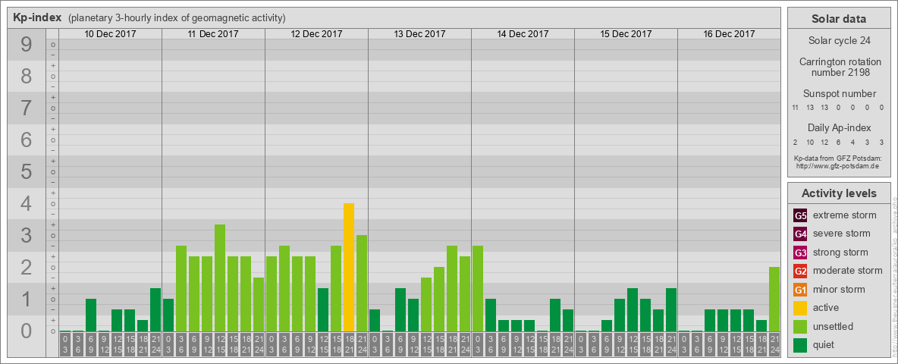Click Ap-index value 6

click(838, 142)
